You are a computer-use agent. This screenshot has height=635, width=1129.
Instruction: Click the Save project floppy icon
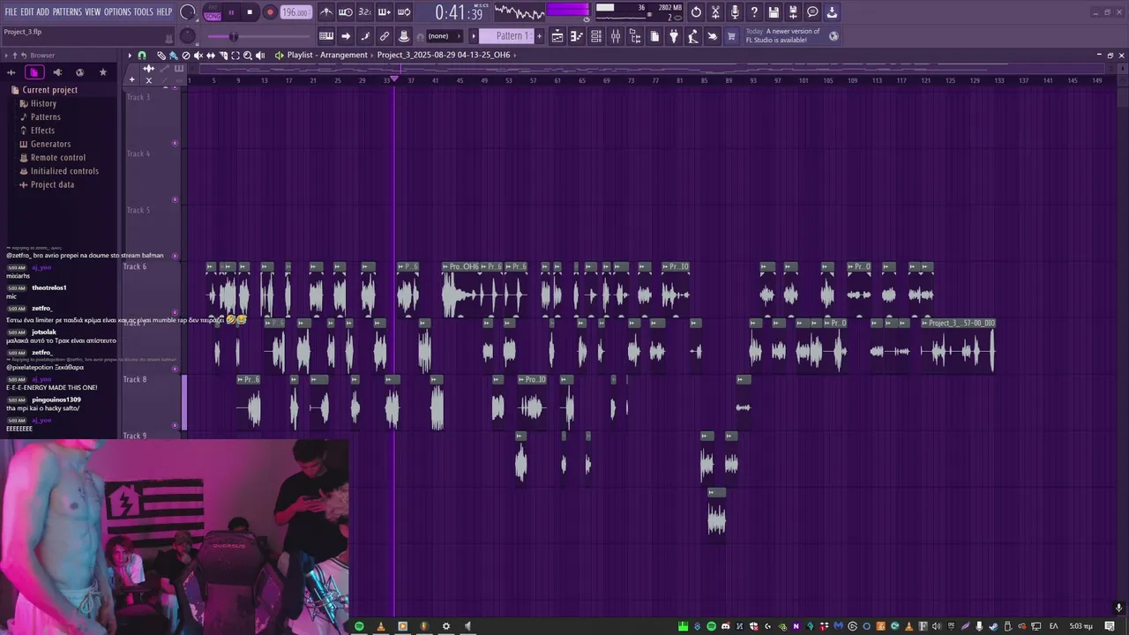click(x=774, y=12)
